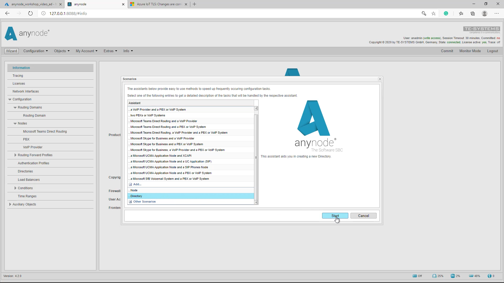Click scroll-up arrow of assistant list
Screen dimensions: 504x283
tap(256, 108)
